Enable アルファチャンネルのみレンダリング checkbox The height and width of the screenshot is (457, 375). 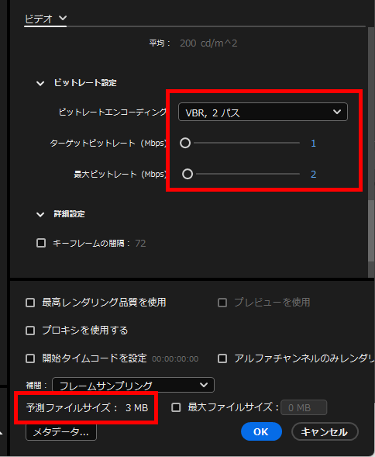click(222, 358)
